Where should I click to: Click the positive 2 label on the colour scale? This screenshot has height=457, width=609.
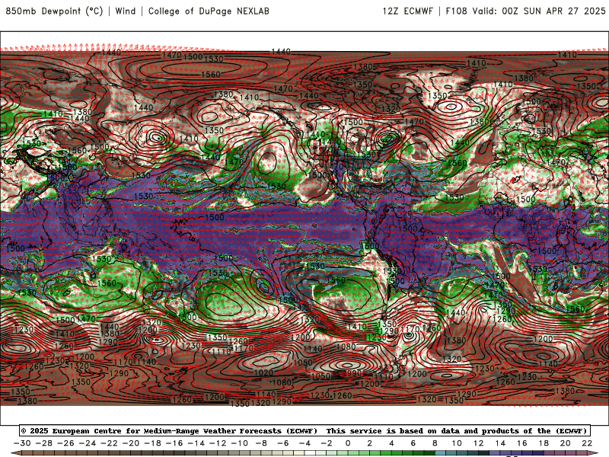click(369, 443)
